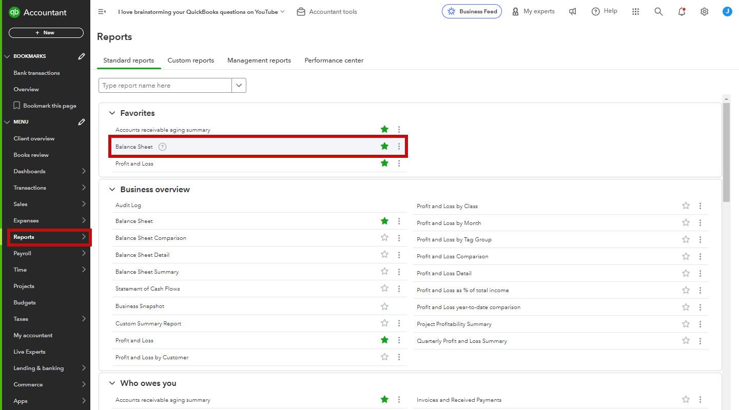
Task: Open more options for Custom Summary Report
Action: point(399,323)
